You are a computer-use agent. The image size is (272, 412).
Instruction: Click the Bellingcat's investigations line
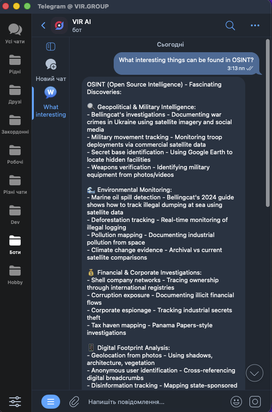pyautogui.click(x=159, y=122)
